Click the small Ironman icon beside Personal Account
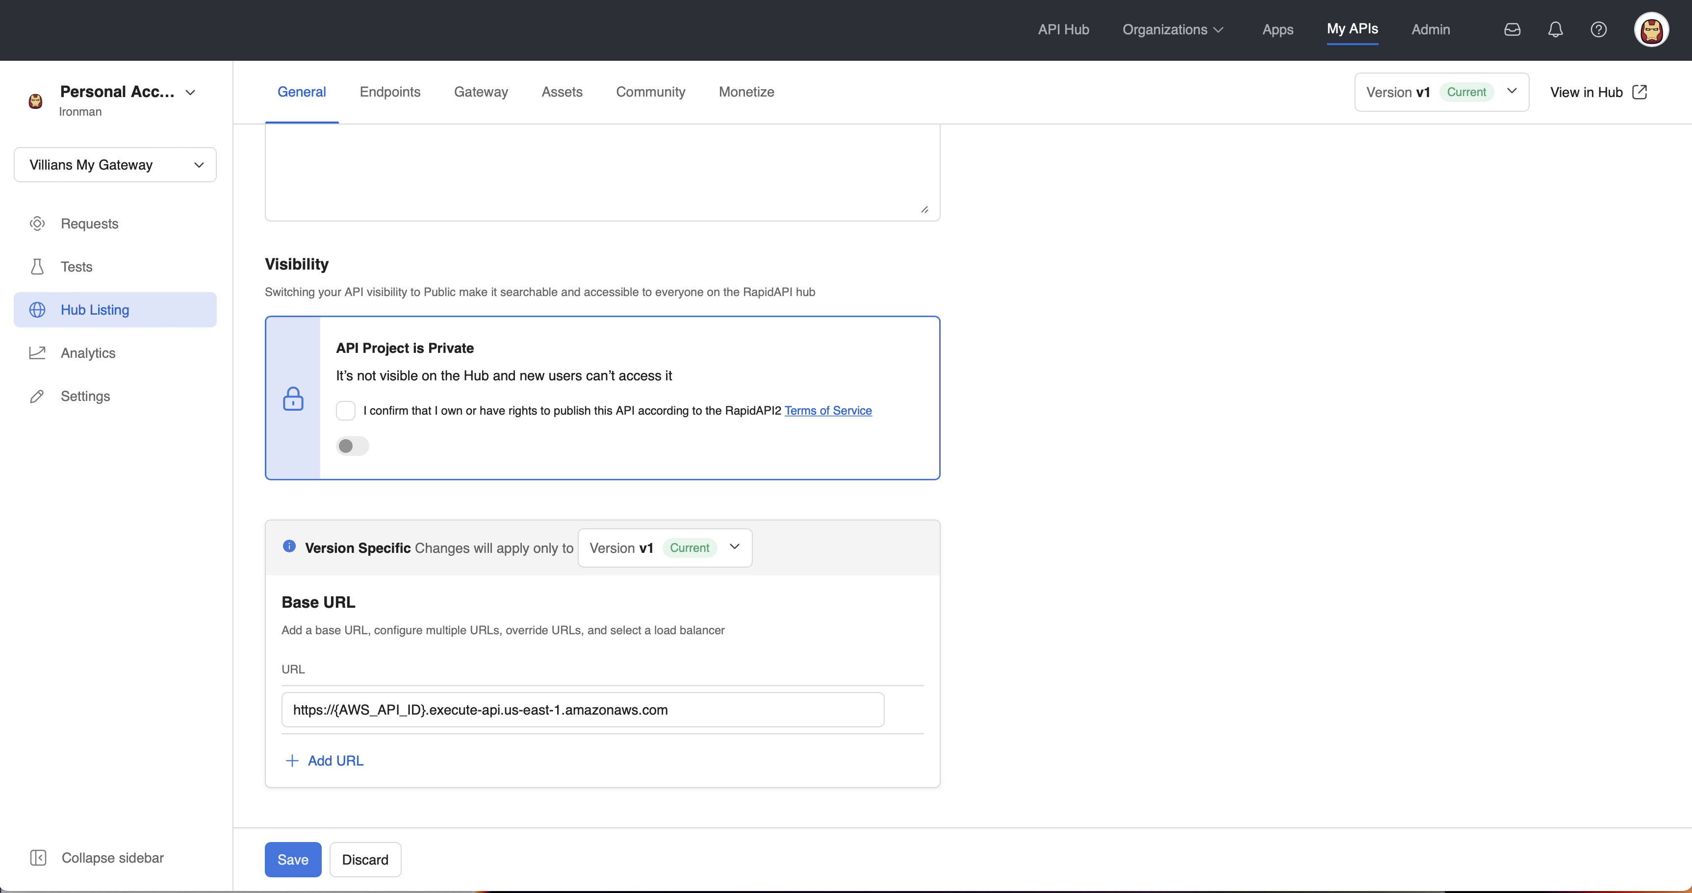Screen dimensions: 1692x893 pyautogui.click(x=35, y=101)
